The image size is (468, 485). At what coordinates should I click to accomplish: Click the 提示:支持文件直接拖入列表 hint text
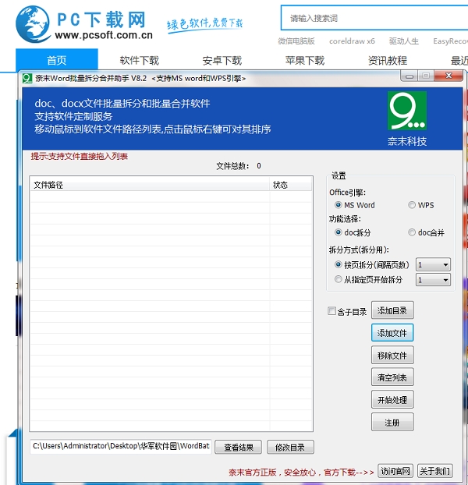click(80, 156)
